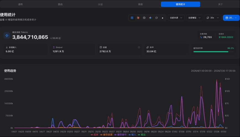The image size is (240, 137).
Task: Click the 33.04 亿 cache hit value
Action: point(151,51)
